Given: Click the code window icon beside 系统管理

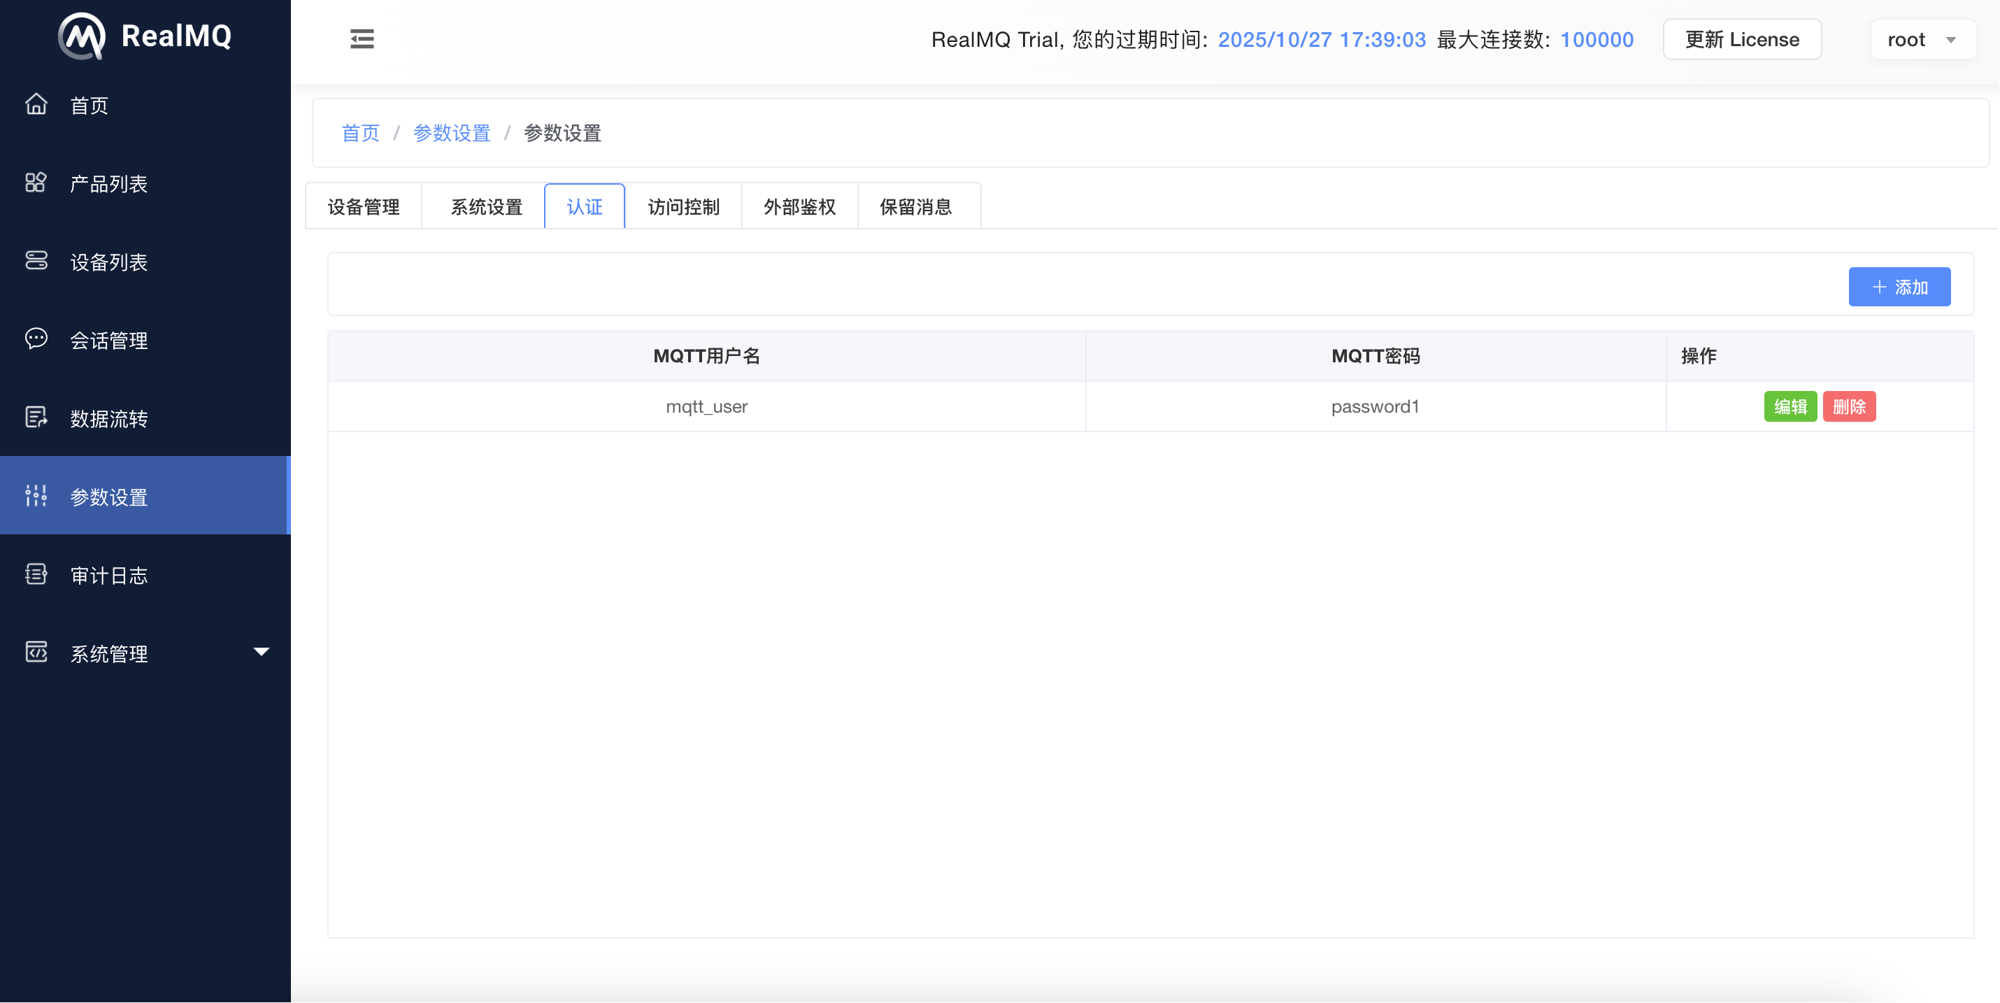Looking at the screenshot, I should [x=36, y=653].
